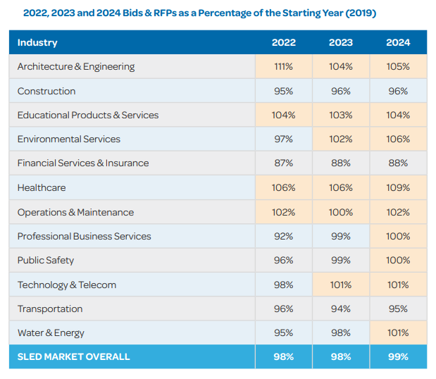This screenshot has height=379, width=436.
Task: Click Educational Products & Services row label
Action: pos(88,115)
